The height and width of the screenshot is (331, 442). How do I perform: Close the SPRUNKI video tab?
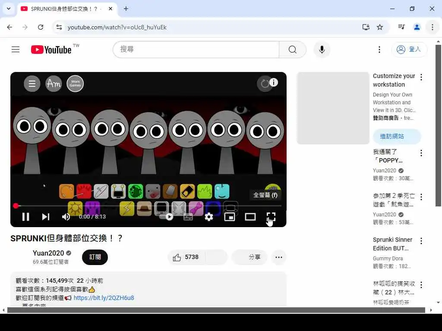click(x=110, y=9)
